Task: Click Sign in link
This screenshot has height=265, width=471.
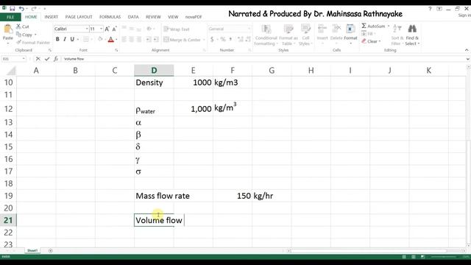Action: 464,15
